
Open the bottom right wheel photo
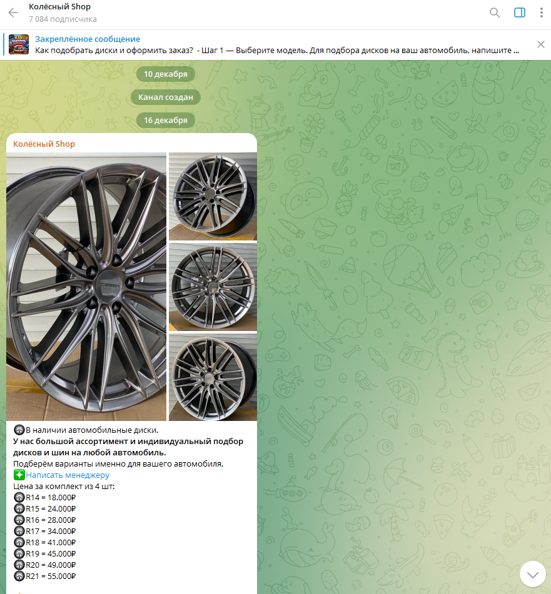click(x=213, y=377)
